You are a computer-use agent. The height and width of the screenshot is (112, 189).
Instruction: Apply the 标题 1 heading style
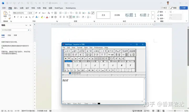[131, 15]
